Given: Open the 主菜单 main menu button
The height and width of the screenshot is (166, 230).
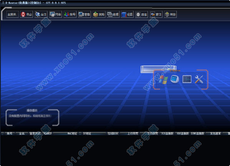Looking at the screenshot, I should pyautogui.click(x=12, y=14).
